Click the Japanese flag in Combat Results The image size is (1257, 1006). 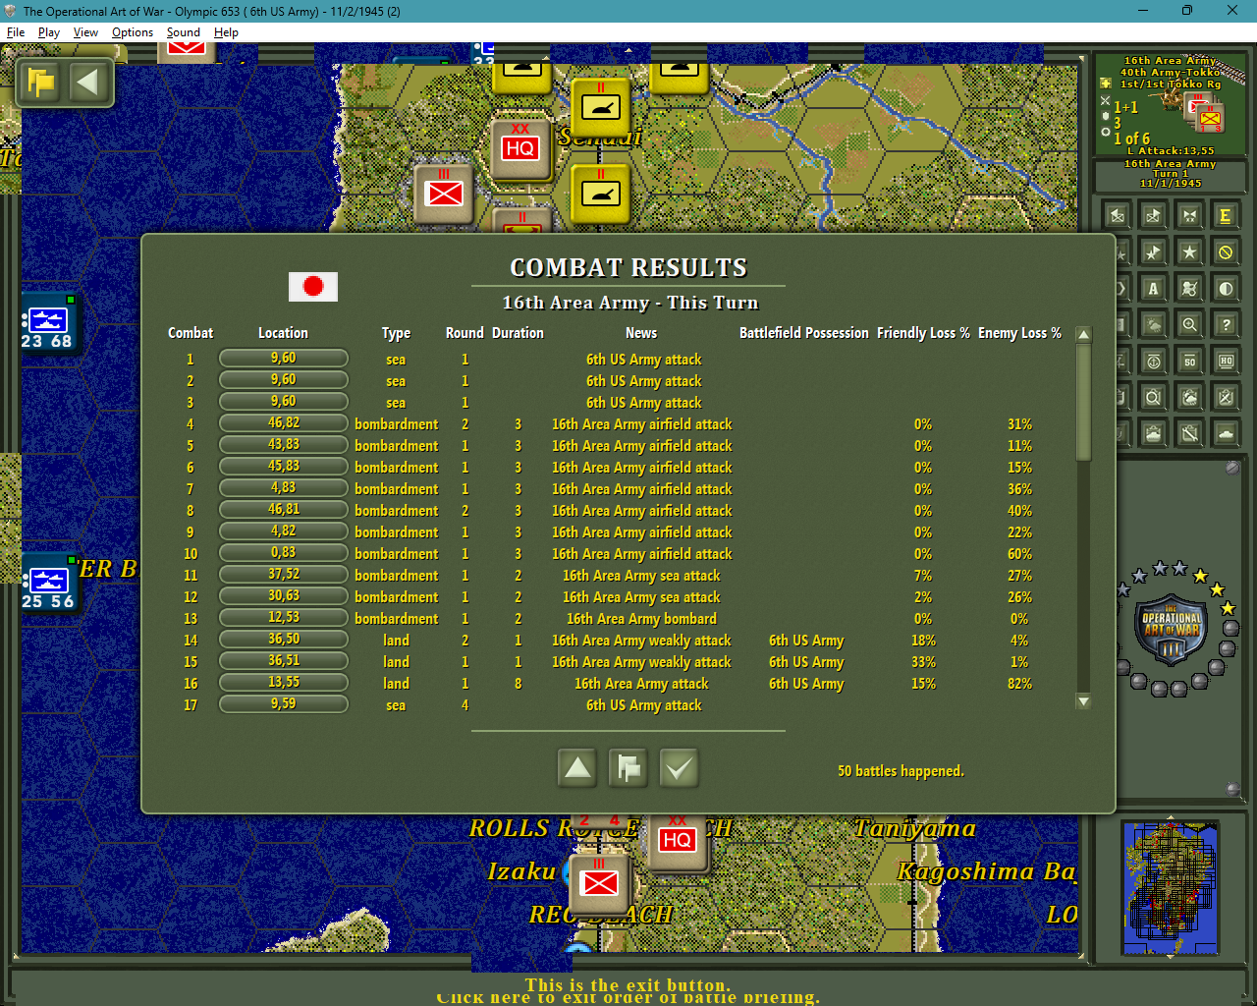click(x=313, y=287)
